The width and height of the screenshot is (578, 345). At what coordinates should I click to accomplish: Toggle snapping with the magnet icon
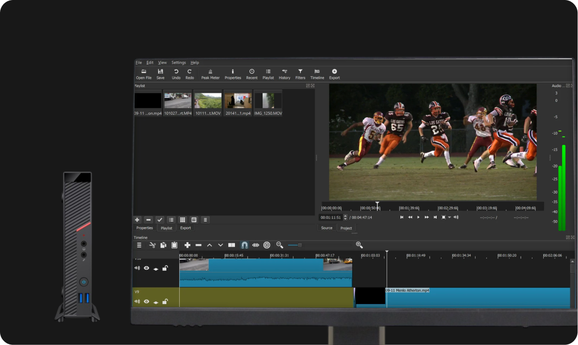point(244,245)
